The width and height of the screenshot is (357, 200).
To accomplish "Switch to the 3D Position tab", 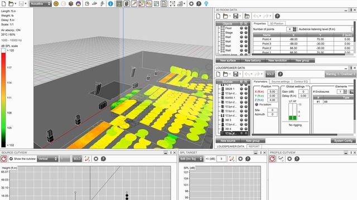I will 277,23.
